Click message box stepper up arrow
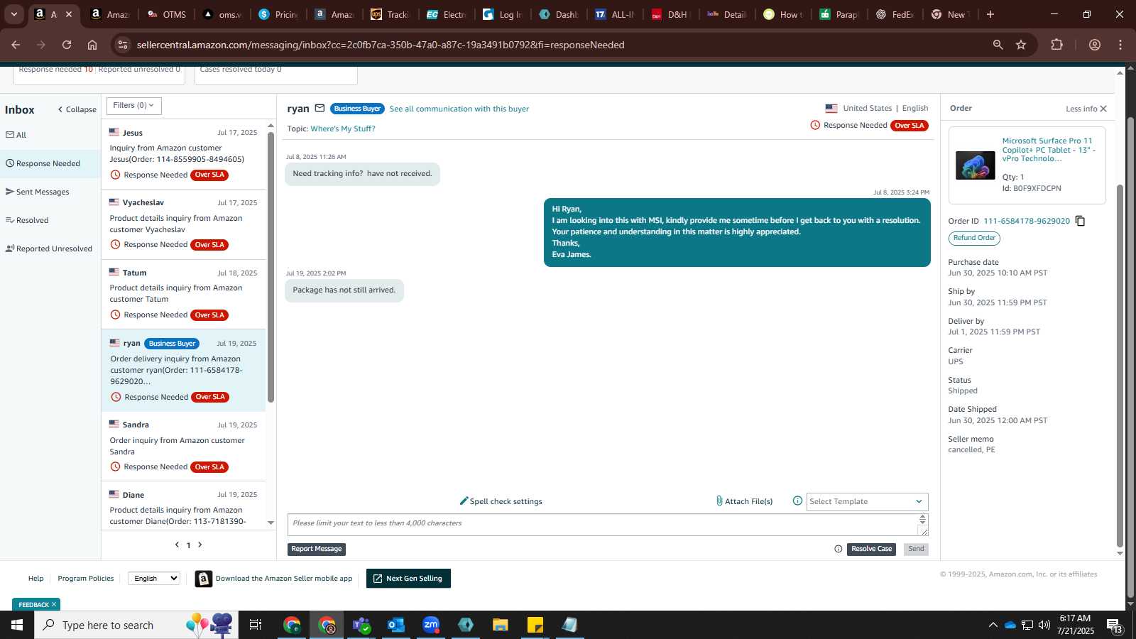Viewport: 1136px width, 639px height. [923, 518]
